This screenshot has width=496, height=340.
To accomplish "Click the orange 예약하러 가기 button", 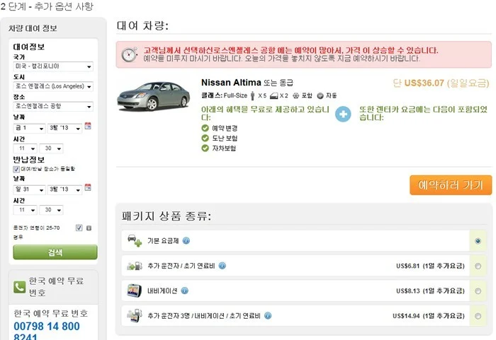I will [x=451, y=185].
